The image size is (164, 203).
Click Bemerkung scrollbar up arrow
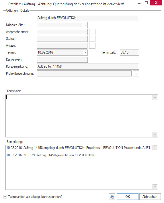coord(155,148)
